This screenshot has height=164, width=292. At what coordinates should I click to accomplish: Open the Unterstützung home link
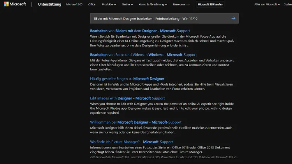point(49,4)
